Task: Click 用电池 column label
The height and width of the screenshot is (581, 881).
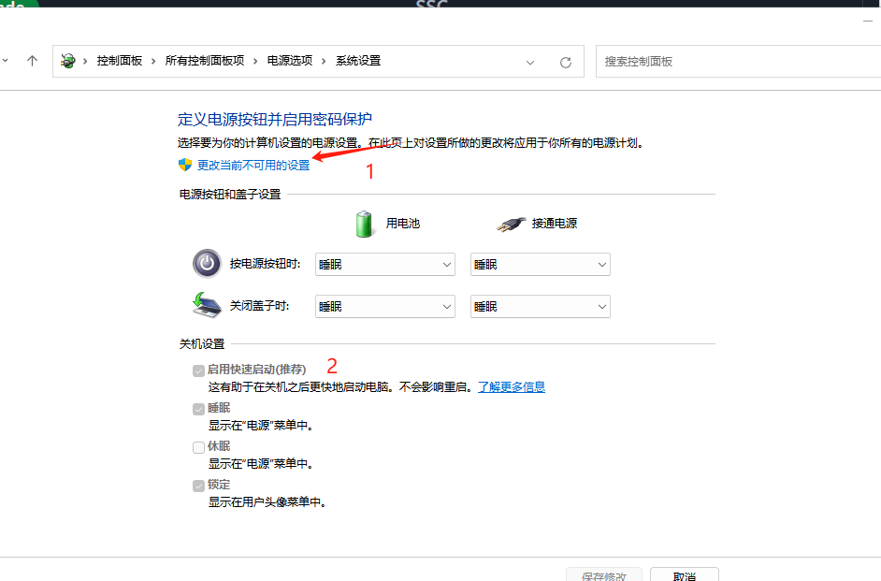Action: coord(403,223)
